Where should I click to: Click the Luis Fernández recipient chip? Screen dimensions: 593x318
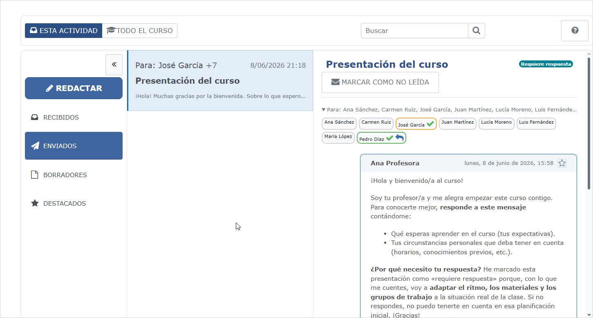536,124
